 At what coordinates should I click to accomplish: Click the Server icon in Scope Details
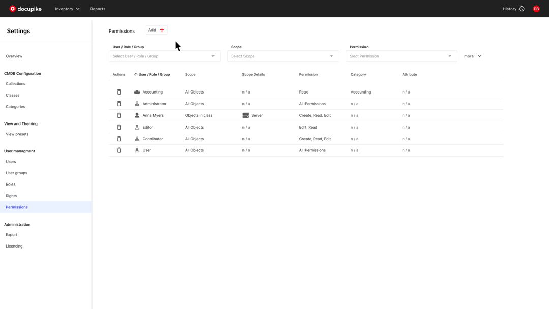[x=246, y=115]
